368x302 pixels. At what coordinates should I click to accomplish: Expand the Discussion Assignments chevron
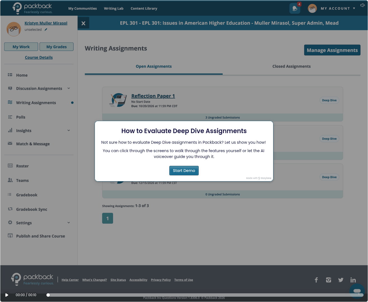69,88
